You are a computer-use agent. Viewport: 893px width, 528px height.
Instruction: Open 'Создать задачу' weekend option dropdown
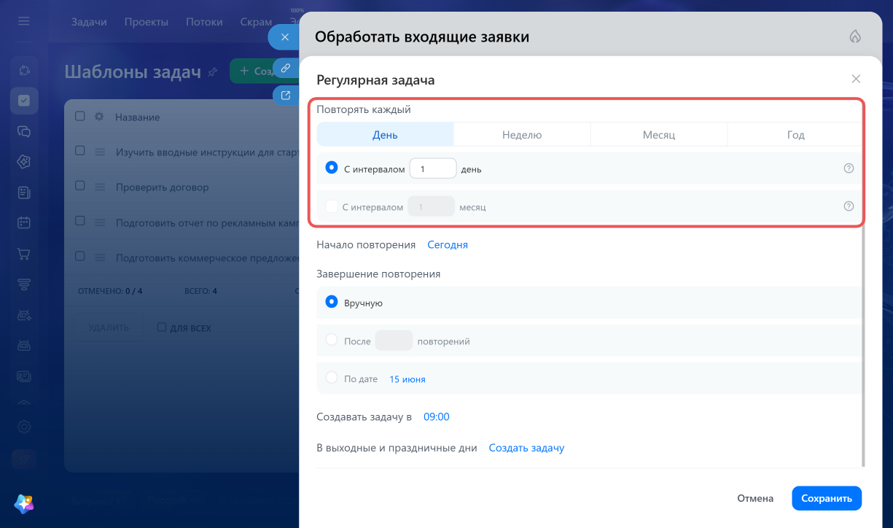click(526, 448)
